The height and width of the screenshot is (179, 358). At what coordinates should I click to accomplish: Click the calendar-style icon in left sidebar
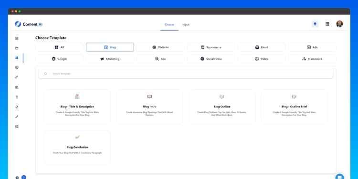pos(17,48)
